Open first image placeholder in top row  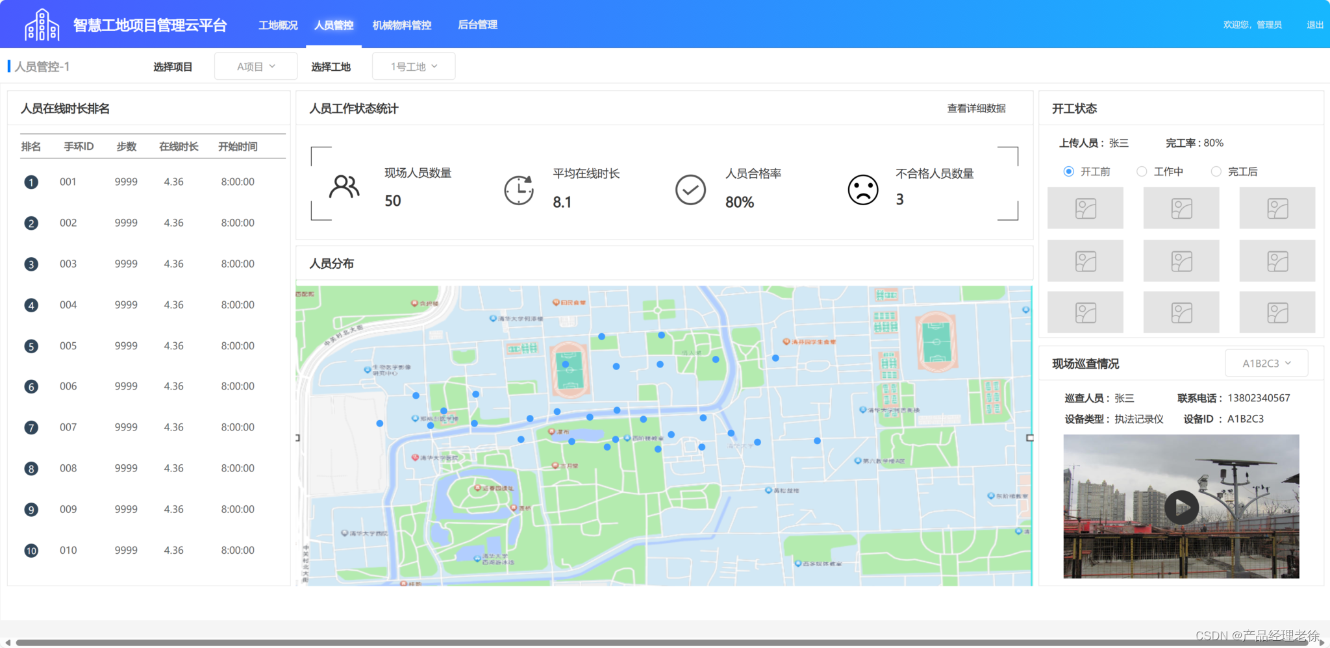[1085, 208]
